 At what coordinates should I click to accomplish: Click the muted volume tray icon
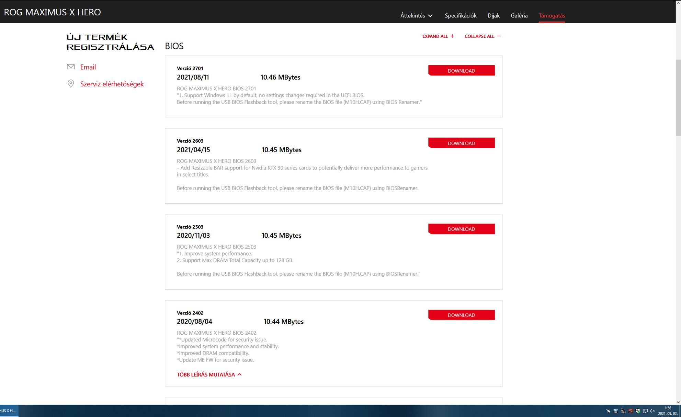click(x=652, y=411)
